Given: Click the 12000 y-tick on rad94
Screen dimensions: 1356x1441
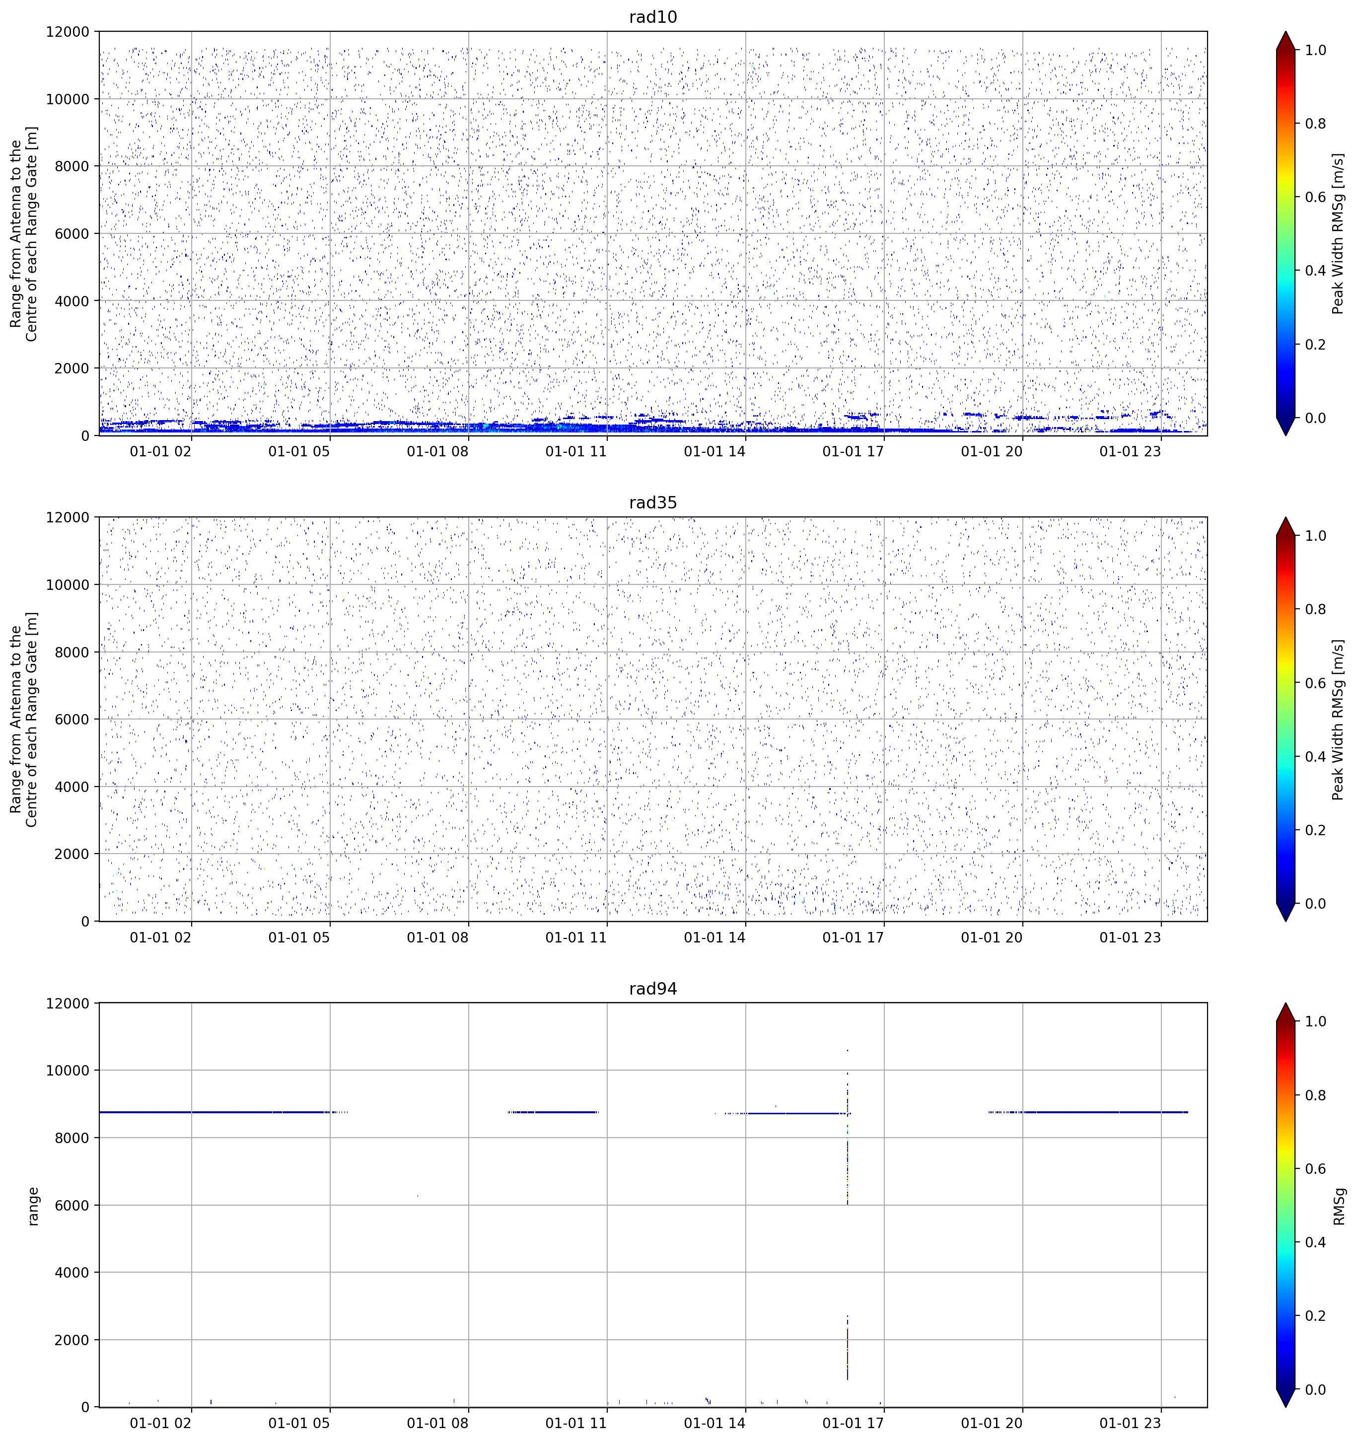Looking at the screenshot, I should [68, 1003].
